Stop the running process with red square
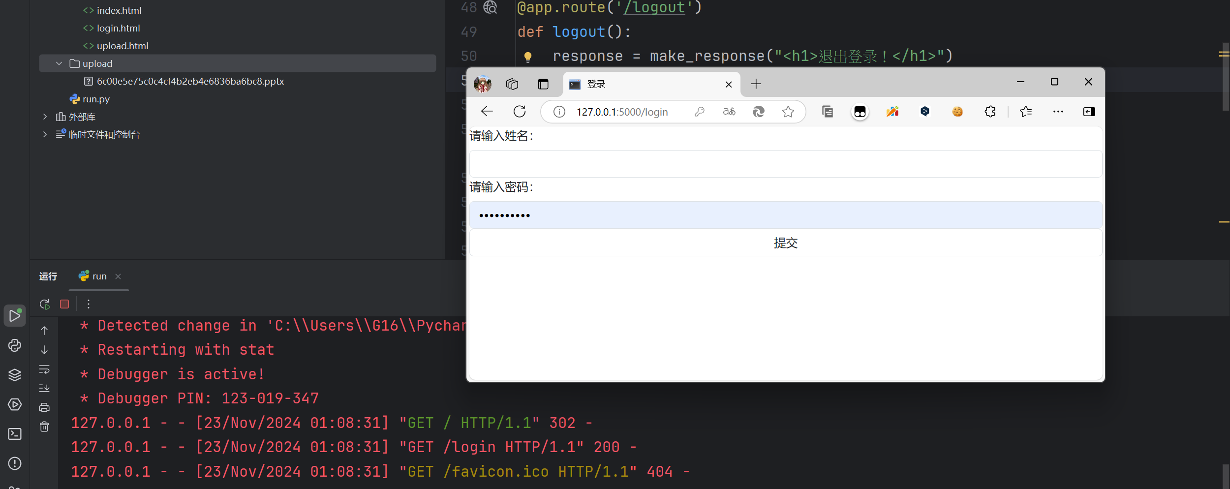This screenshot has height=489, width=1230. point(64,304)
